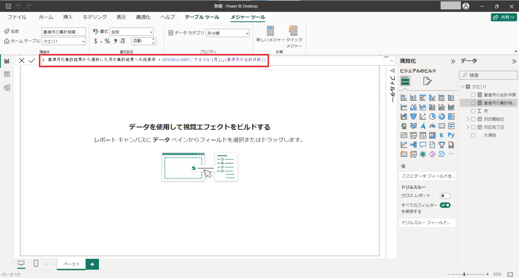Select the decomposition tree visual

[413, 145]
